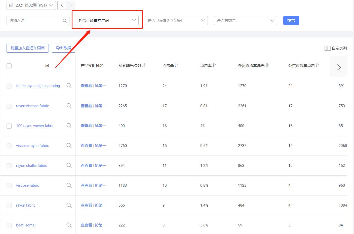354x234 pixels.
Task: Toggle select-all checkbox in table header
Action: coord(9,66)
